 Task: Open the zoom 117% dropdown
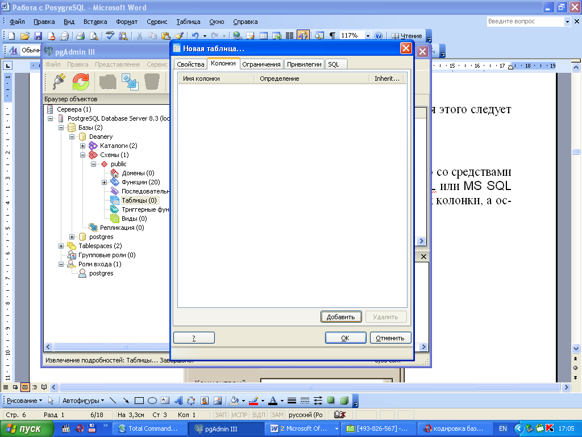point(368,36)
